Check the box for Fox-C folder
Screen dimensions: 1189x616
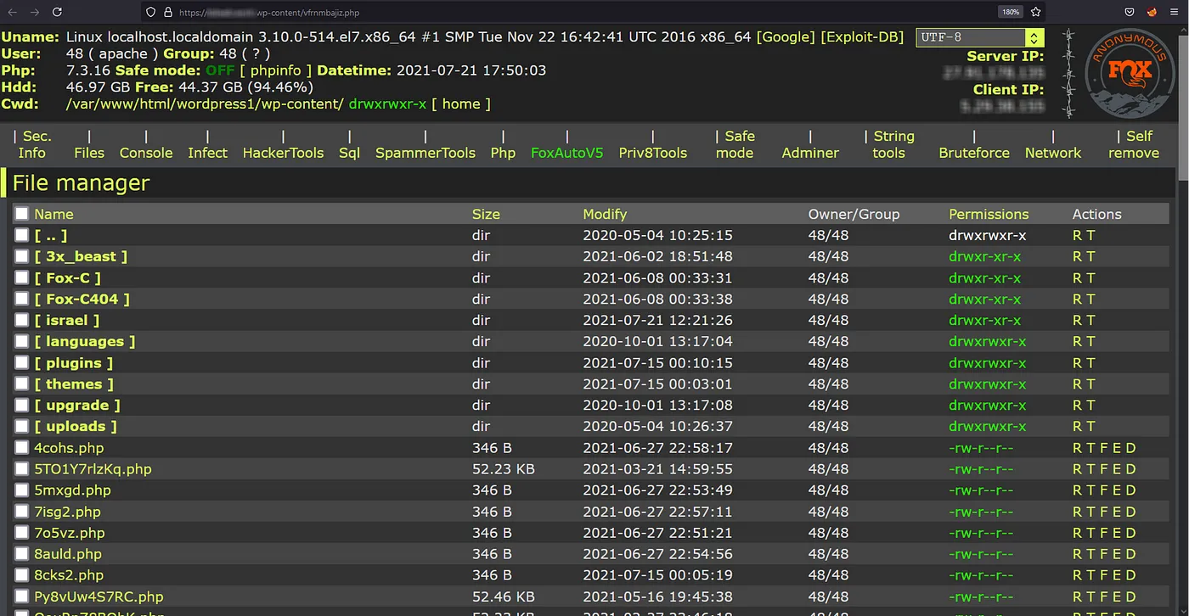click(x=21, y=277)
